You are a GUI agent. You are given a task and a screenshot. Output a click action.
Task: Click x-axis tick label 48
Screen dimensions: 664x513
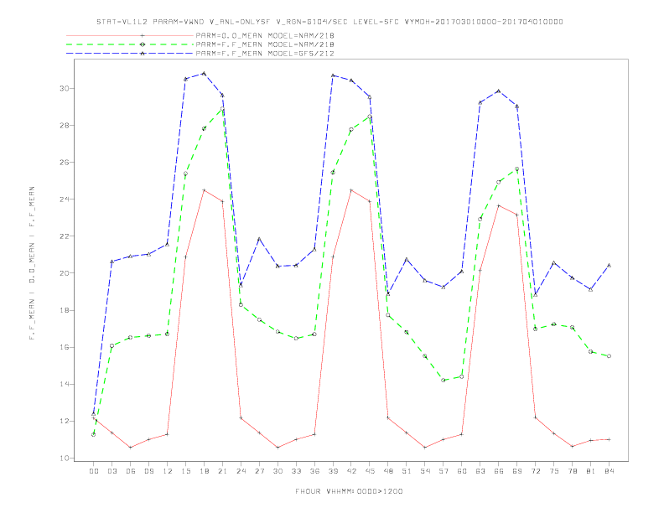click(x=388, y=471)
